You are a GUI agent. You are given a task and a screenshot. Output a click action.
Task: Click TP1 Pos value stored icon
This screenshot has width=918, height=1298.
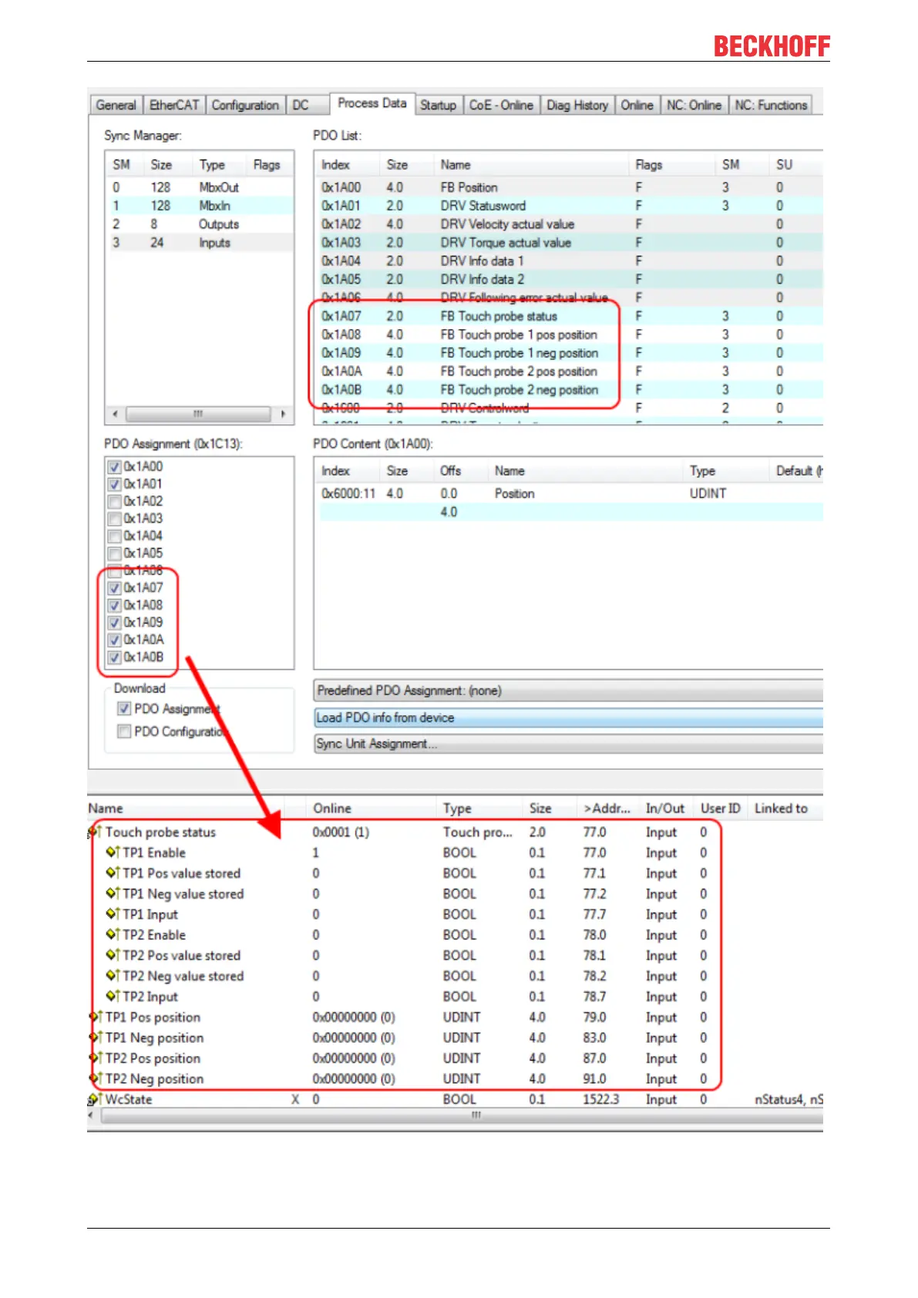pos(113,873)
